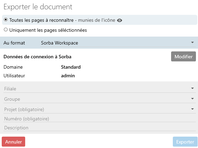
Task: Focus the Description input field
Action: click(x=100, y=128)
